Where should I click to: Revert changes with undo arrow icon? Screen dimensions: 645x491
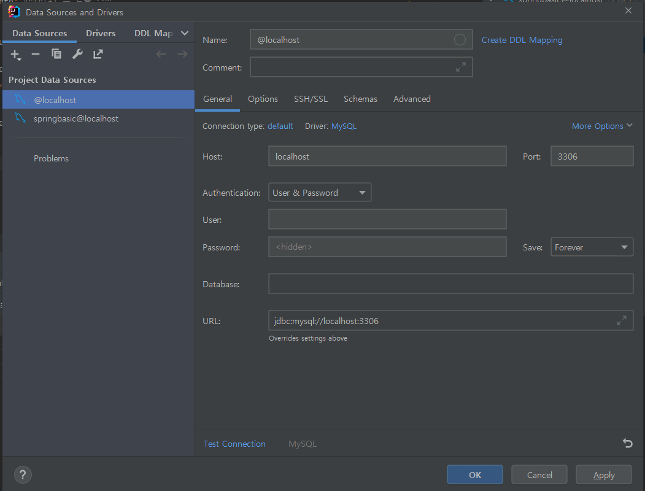coord(627,443)
